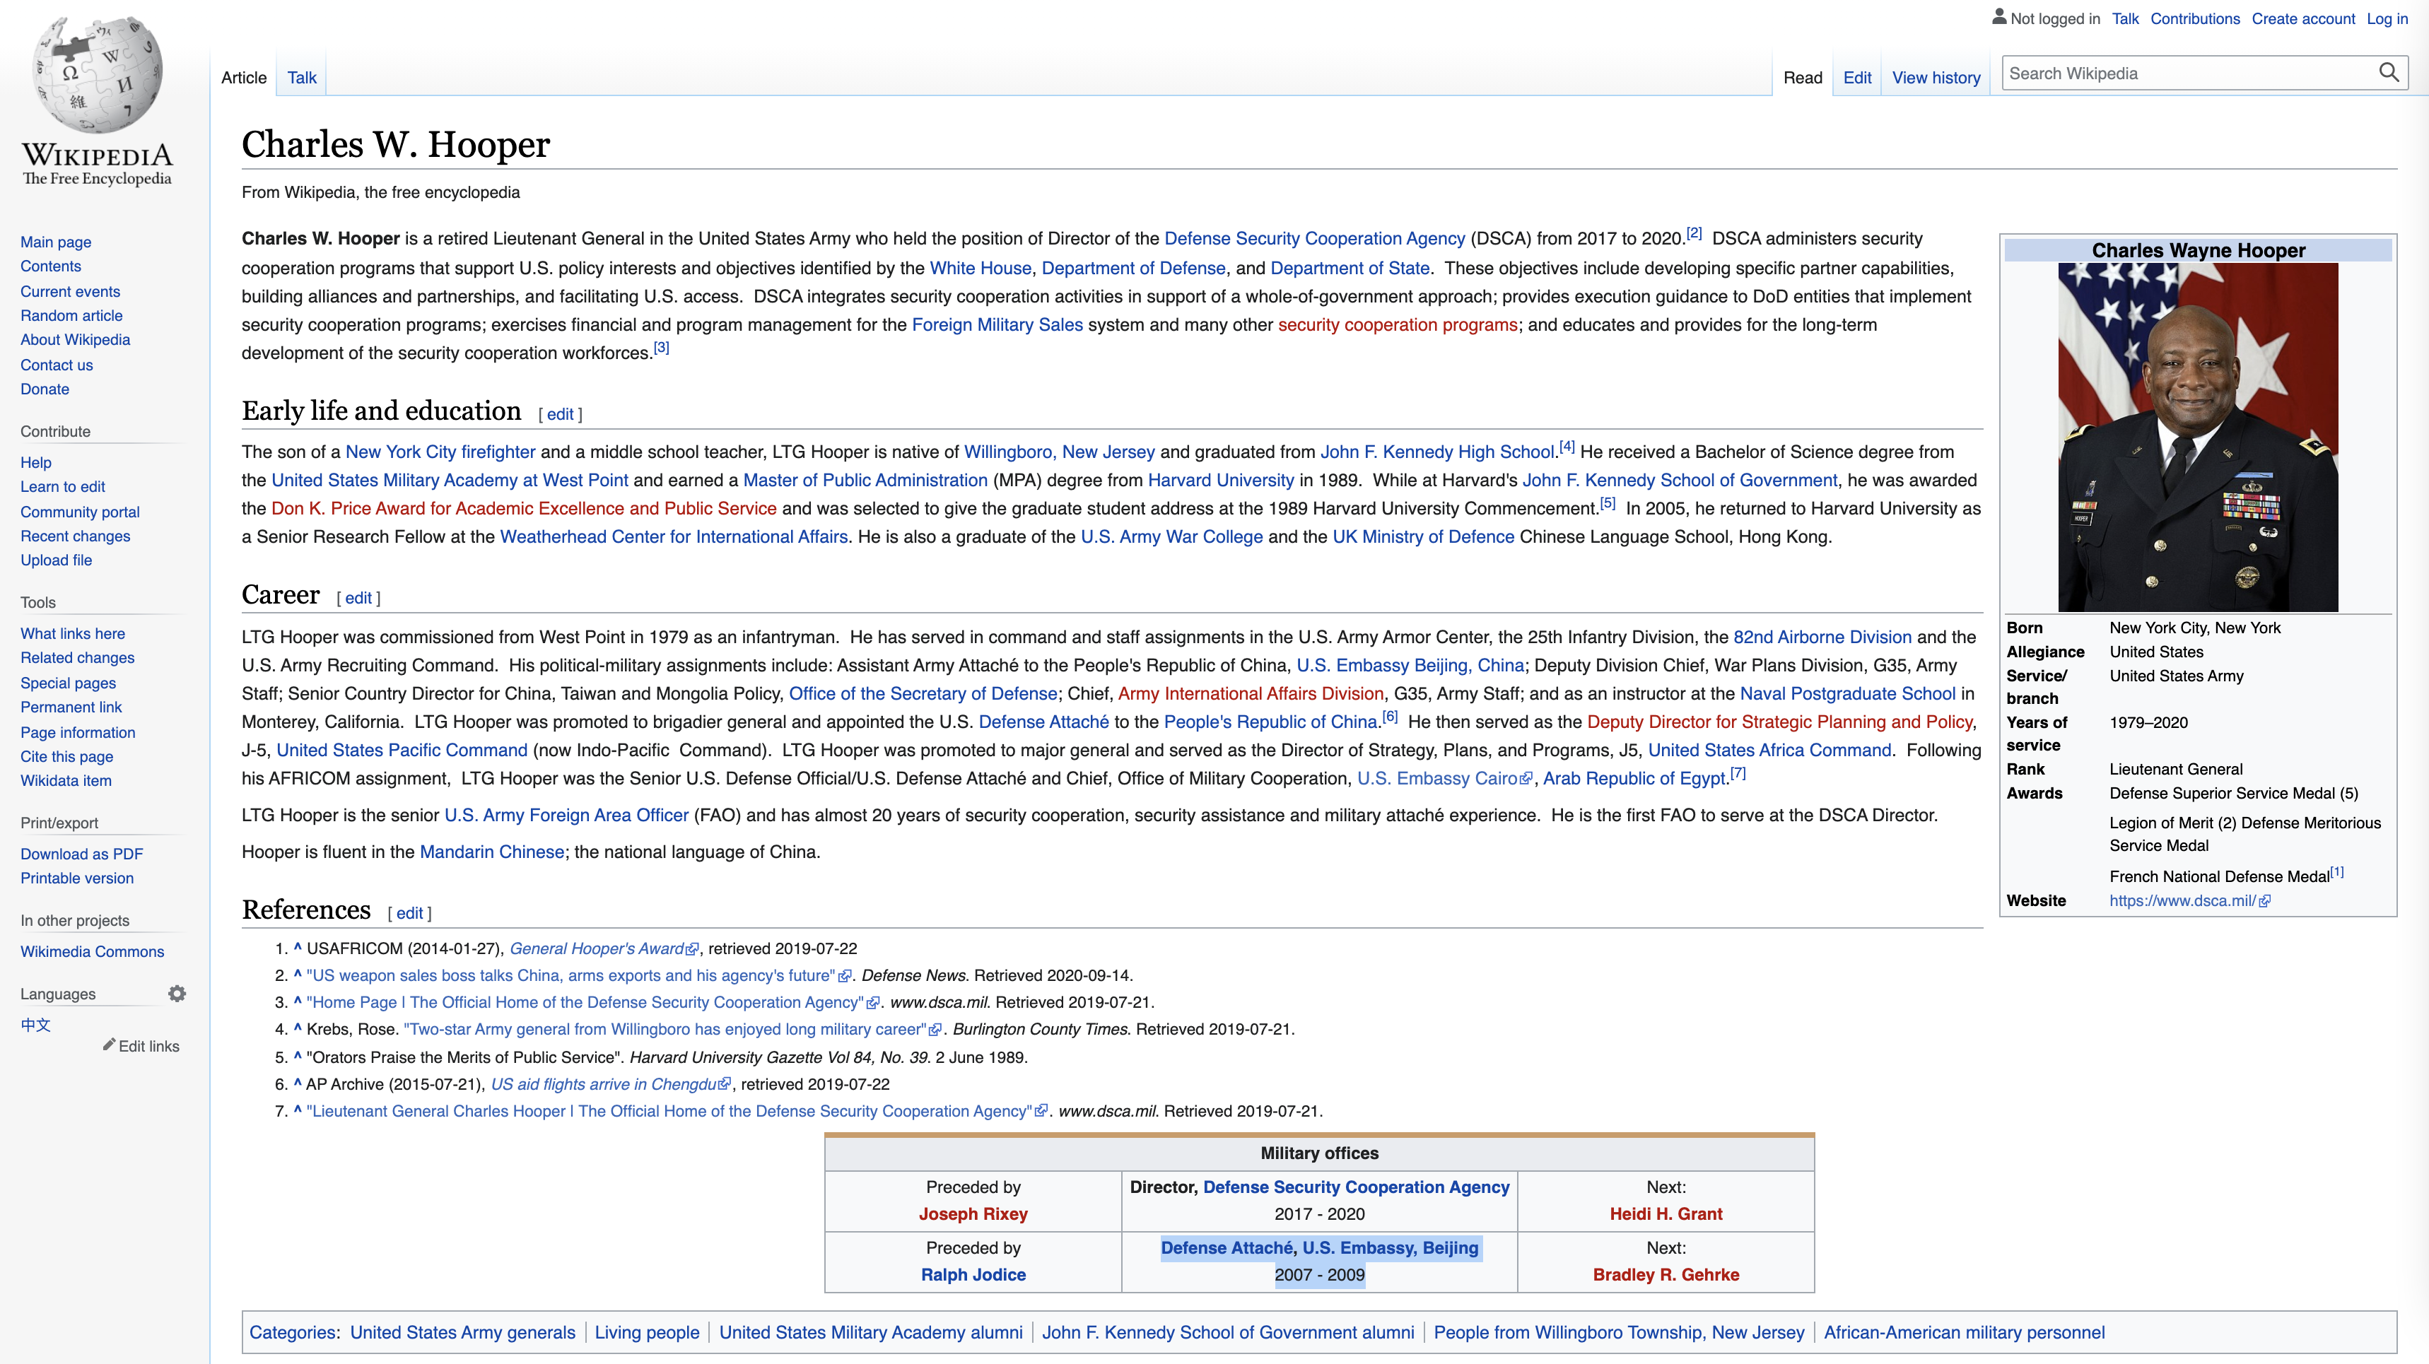Open Languages settings gear icon
Image resolution: width=2429 pixels, height=1364 pixels.
tap(177, 994)
